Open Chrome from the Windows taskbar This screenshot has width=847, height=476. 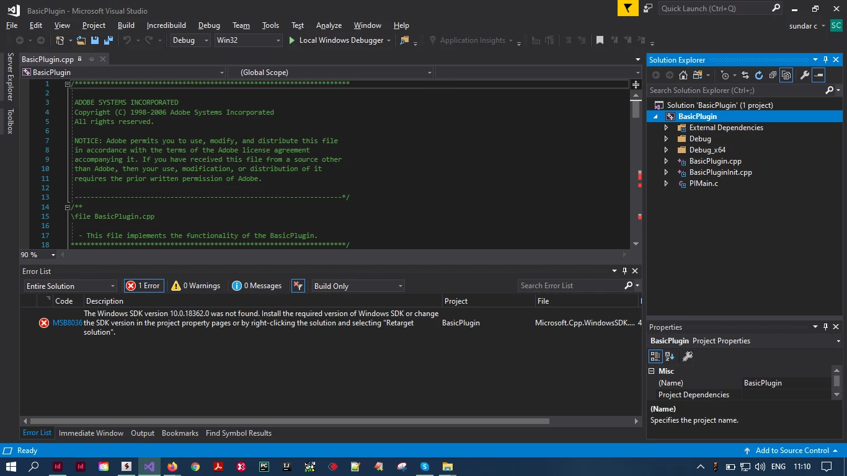[x=195, y=467]
